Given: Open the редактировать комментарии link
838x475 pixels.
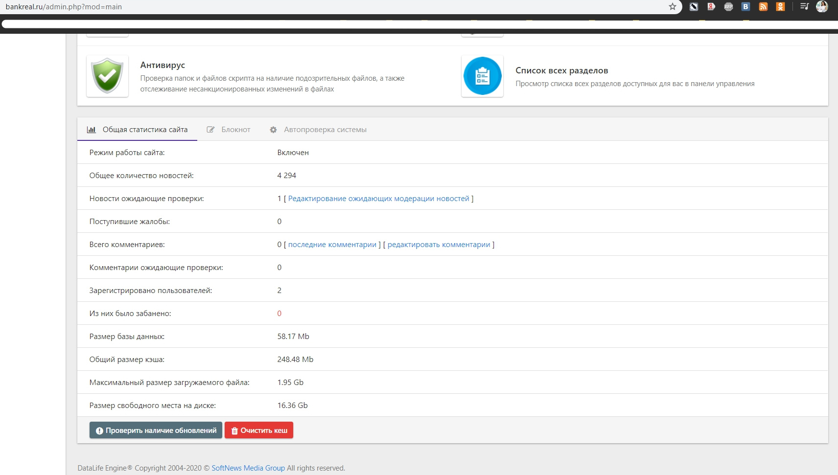Looking at the screenshot, I should tap(439, 245).
